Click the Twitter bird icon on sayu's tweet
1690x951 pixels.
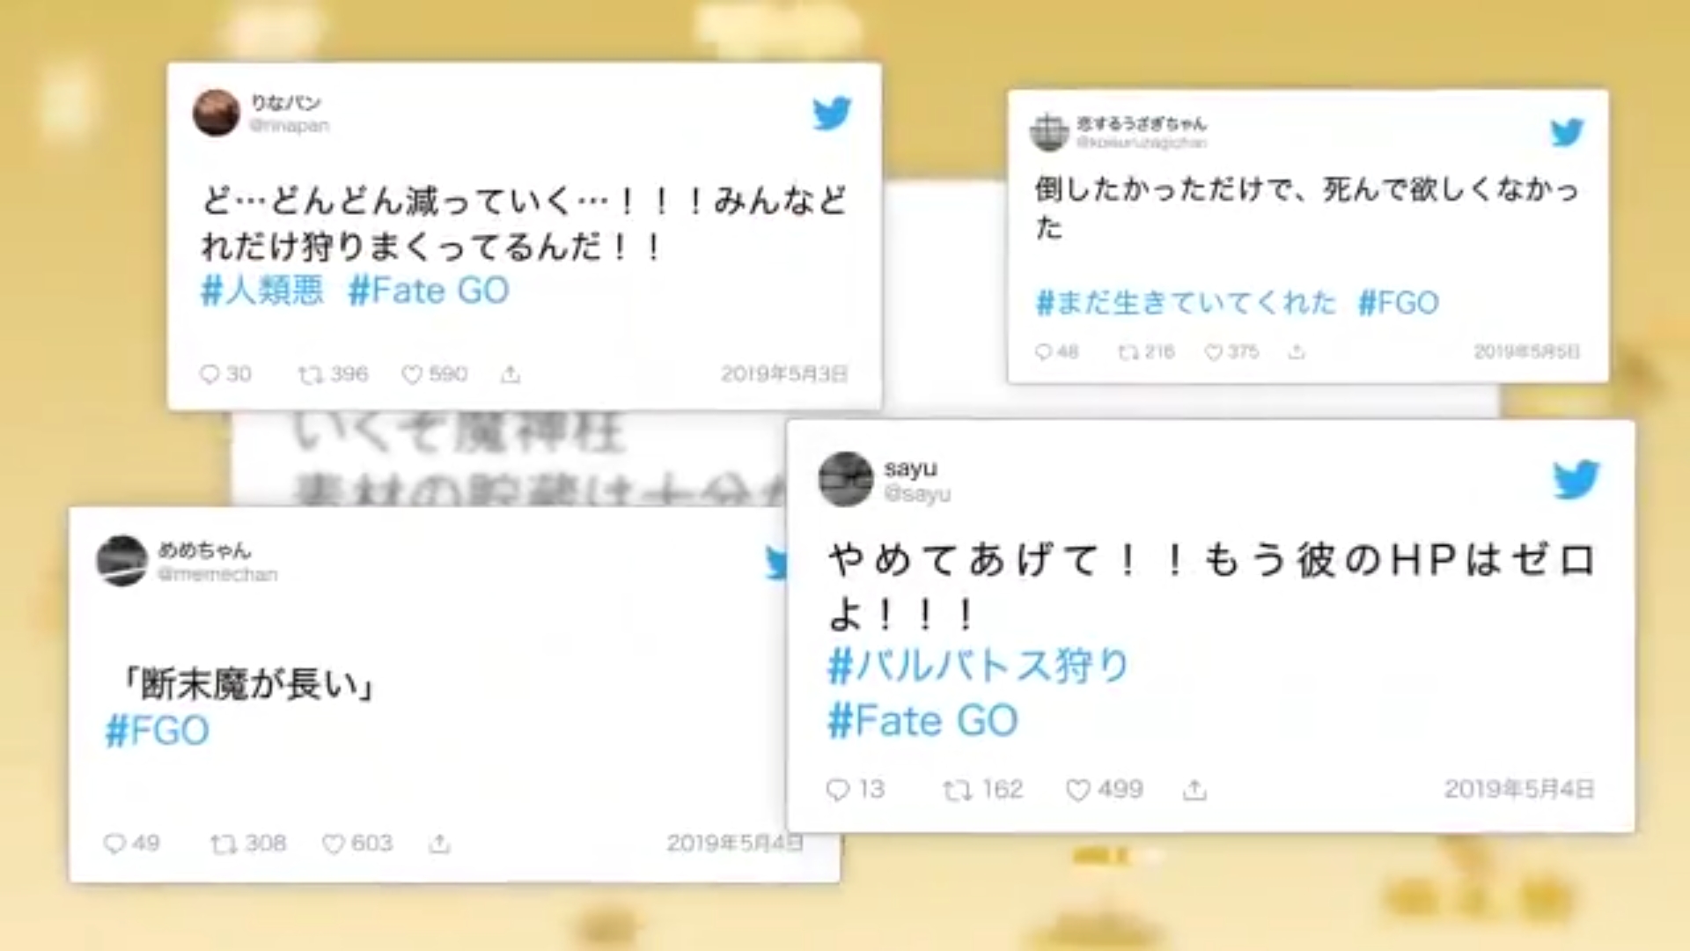(1576, 479)
